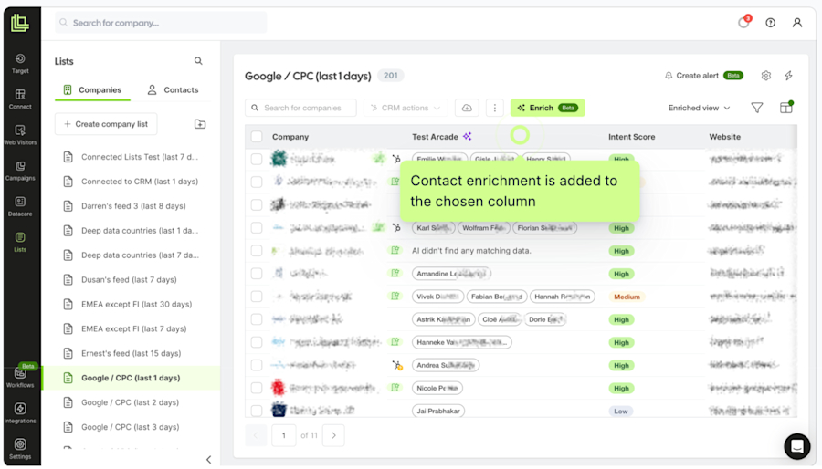This screenshot has height=469, width=822.
Task: Check the row with Andrea contact
Action: pyautogui.click(x=257, y=365)
